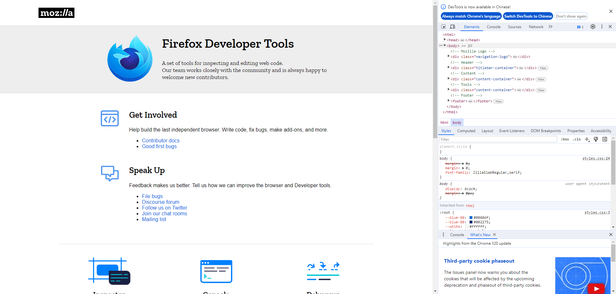
Task: Expand the footer element node
Action: [x=449, y=101]
